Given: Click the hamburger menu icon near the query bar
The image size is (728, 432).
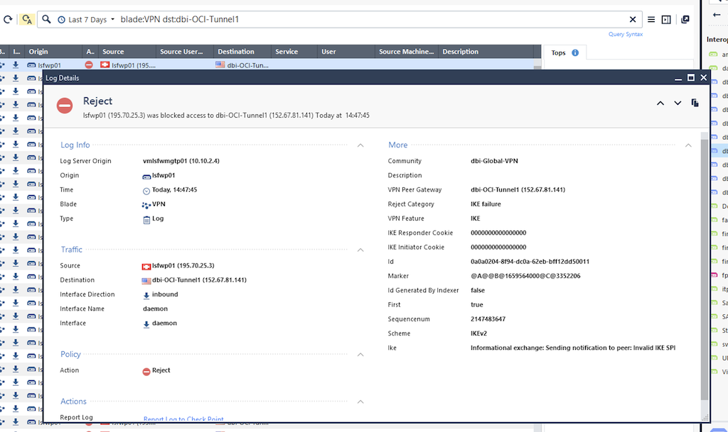Looking at the screenshot, I should [x=651, y=18].
